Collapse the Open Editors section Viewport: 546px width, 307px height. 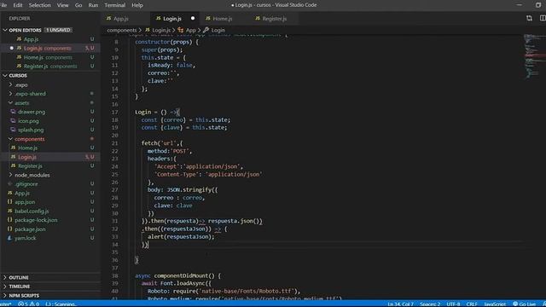tap(5, 31)
